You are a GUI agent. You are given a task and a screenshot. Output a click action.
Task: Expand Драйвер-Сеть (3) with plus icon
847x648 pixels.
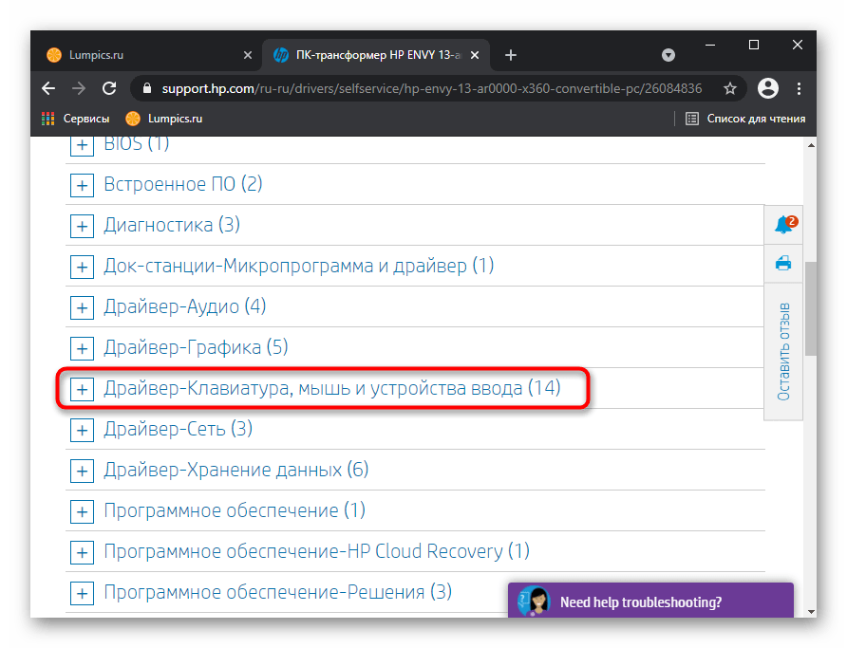pos(82,430)
